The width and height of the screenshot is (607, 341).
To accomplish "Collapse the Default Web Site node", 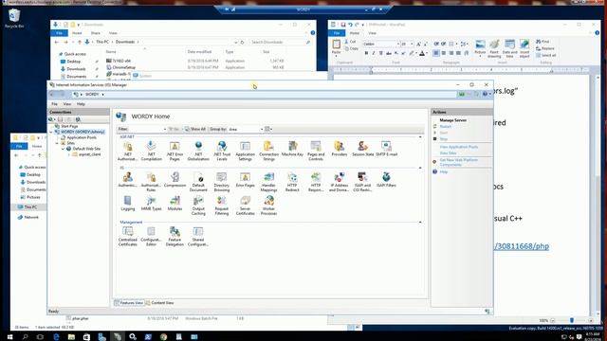I will (64, 149).
